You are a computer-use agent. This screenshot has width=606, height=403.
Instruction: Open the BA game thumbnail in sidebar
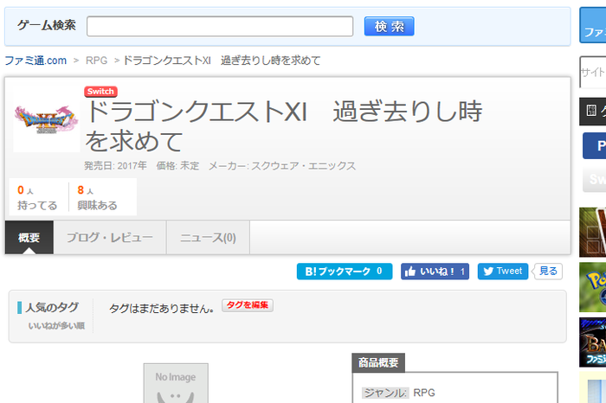click(593, 342)
